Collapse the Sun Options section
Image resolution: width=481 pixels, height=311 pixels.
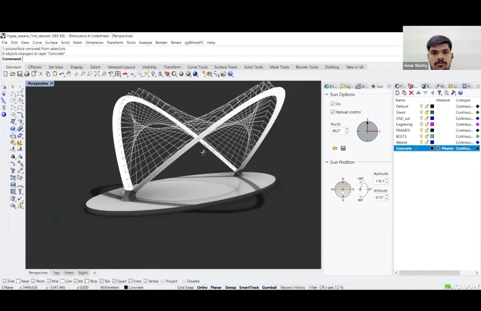pos(327,95)
